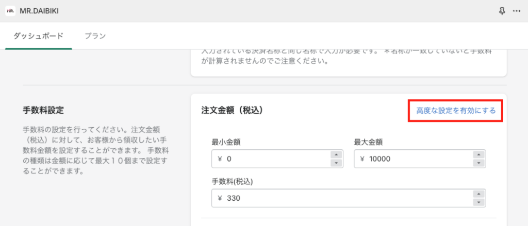
Task: Decrease 最小金額 with the down arrow
Action: tap(336, 163)
